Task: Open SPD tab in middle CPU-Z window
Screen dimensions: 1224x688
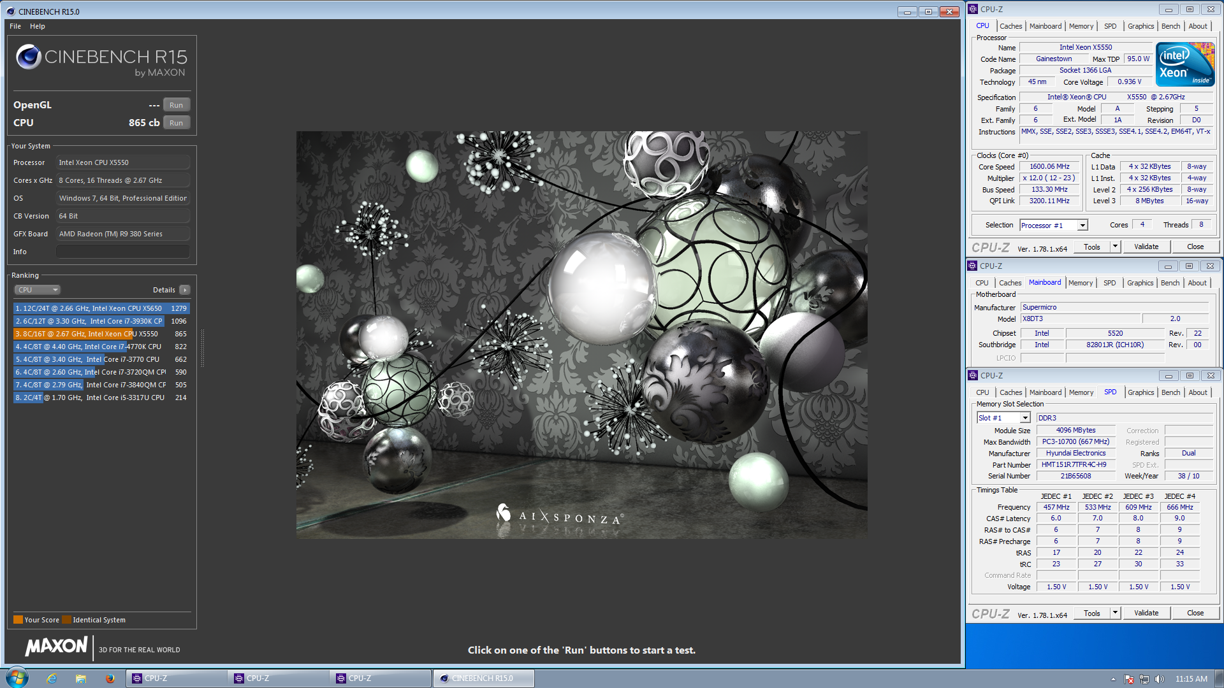Action: [x=1110, y=283]
